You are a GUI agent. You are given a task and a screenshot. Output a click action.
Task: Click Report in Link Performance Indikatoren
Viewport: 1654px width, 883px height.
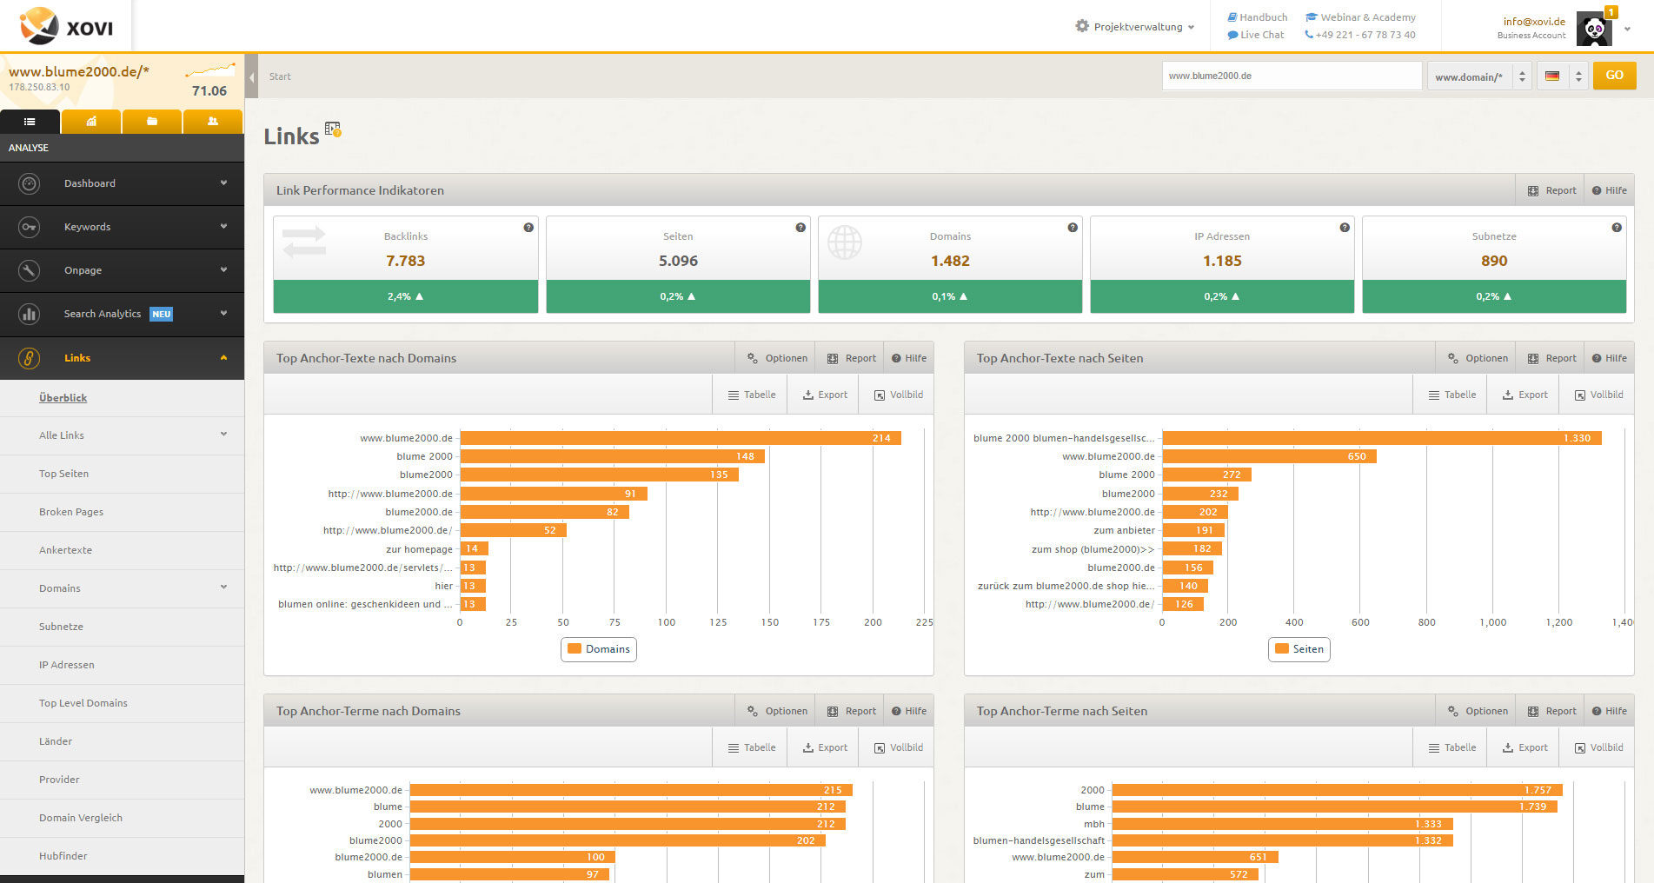1551,190
